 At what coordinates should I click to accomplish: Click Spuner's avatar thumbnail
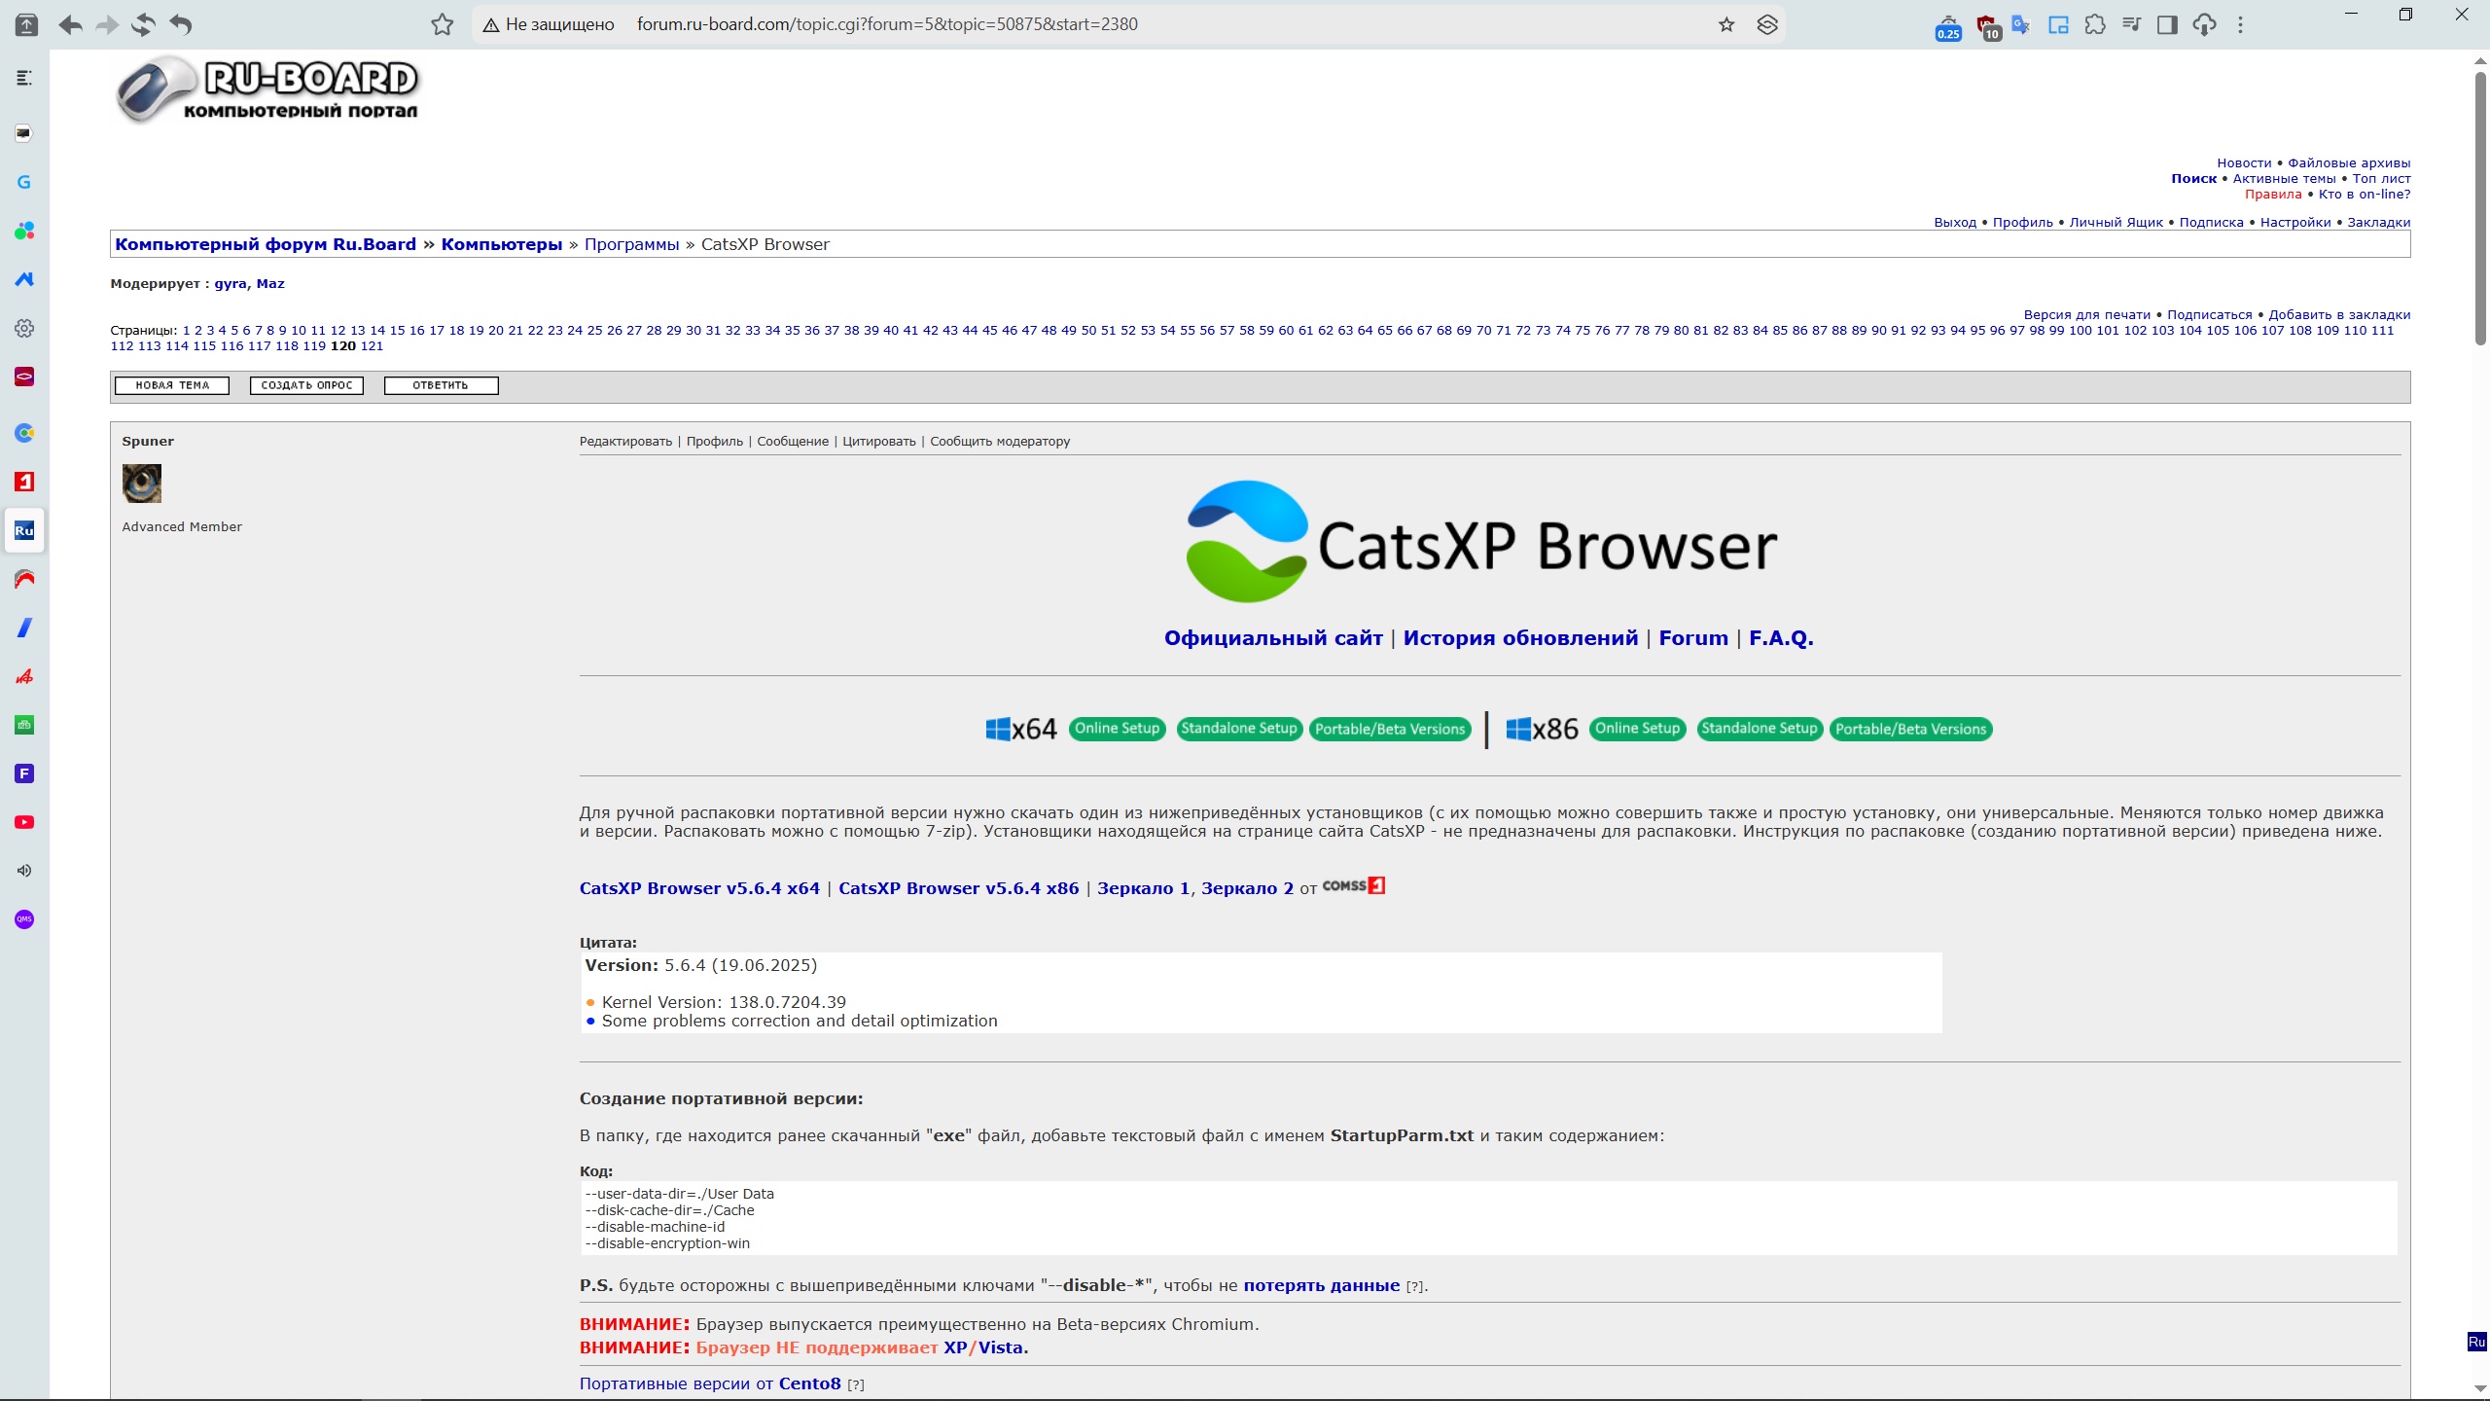click(142, 483)
